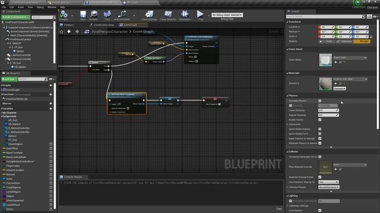
Task: Open Class Defaults from the toolbar
Action: [x=167, y=15]
